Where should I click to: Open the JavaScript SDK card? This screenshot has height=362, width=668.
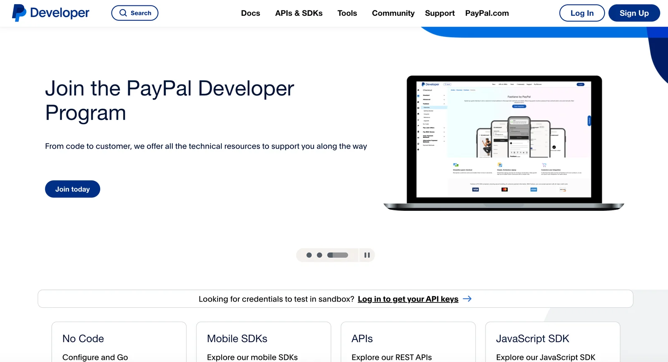(x=552, y=342)
